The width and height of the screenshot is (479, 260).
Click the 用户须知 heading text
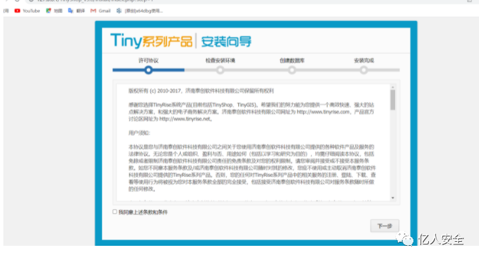click(x=139, y=133)
